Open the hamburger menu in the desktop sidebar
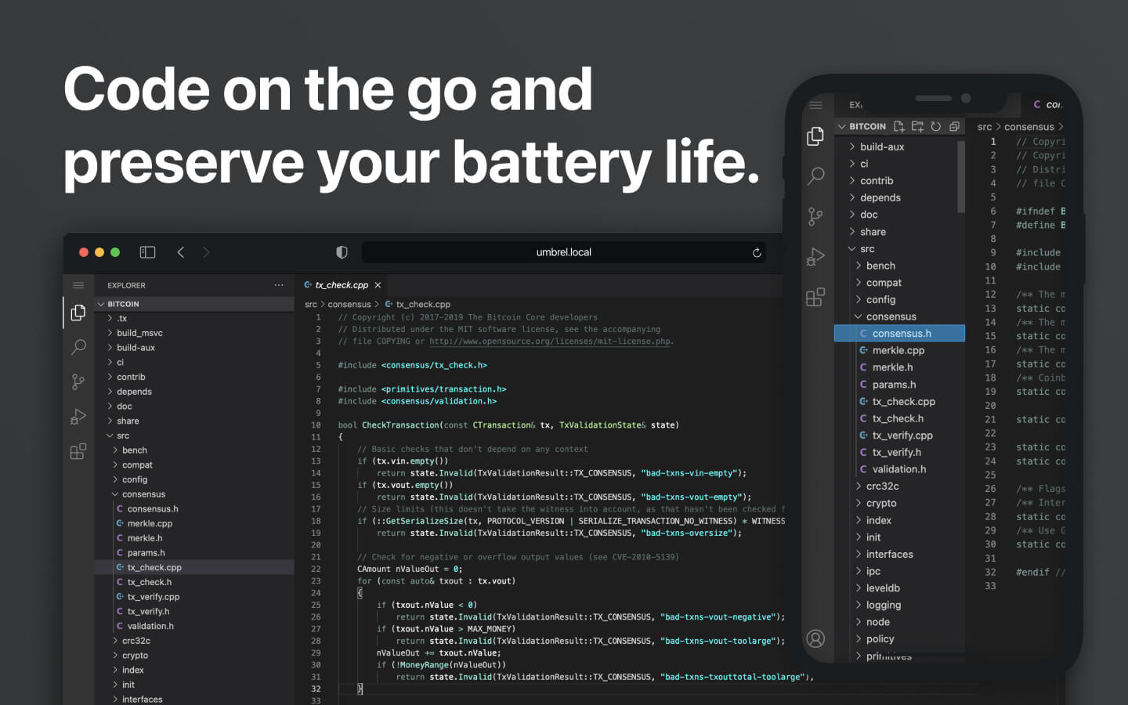 78,285
